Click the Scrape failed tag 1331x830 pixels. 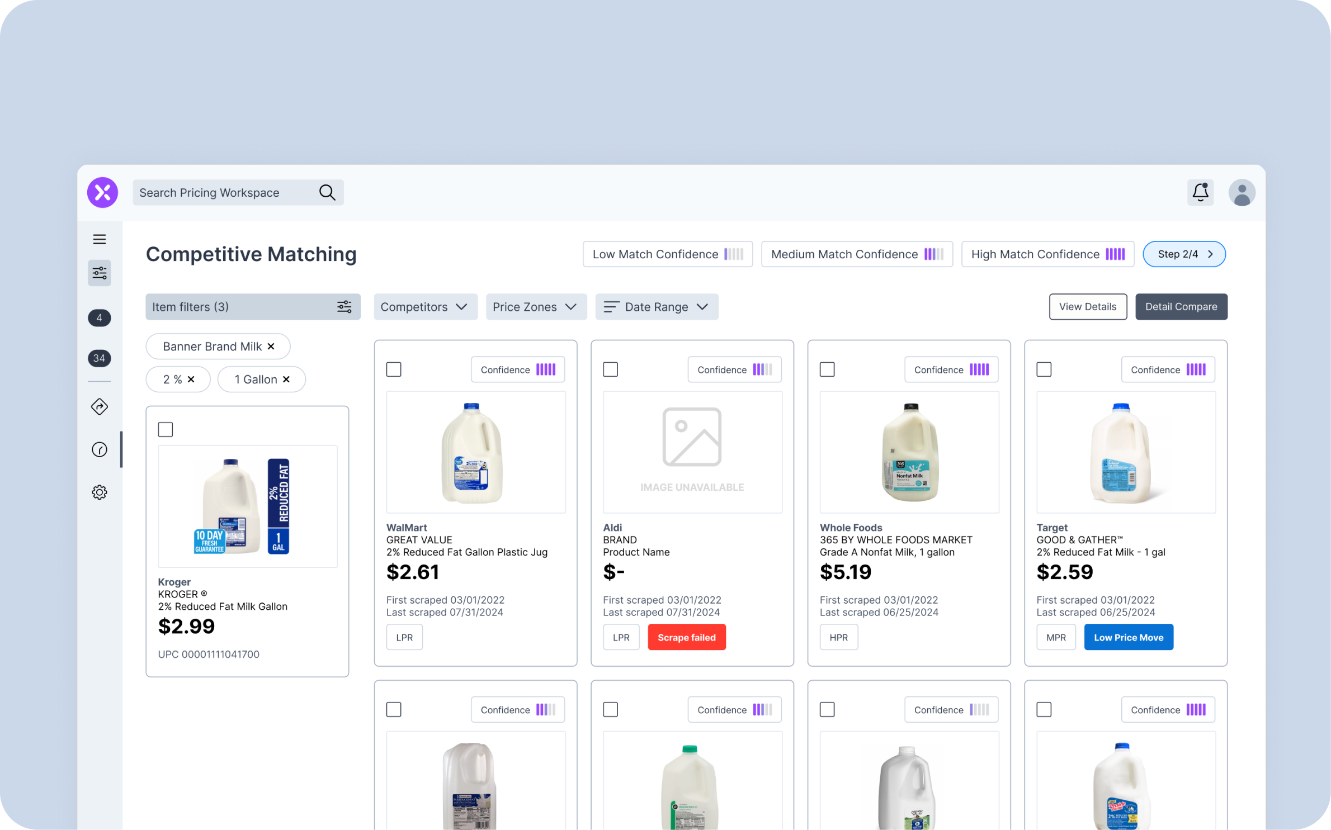click(687, 637)
